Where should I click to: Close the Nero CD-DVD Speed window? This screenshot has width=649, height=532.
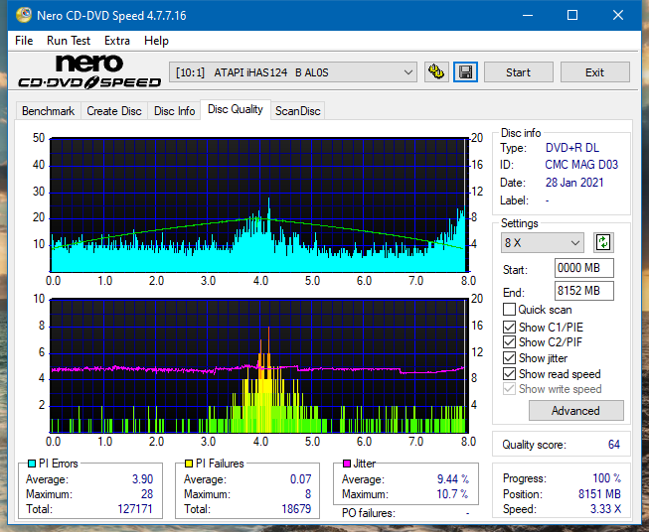(618, 15)
